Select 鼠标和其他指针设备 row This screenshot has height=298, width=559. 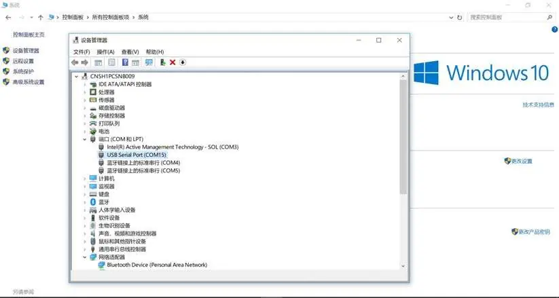(122, 242)
